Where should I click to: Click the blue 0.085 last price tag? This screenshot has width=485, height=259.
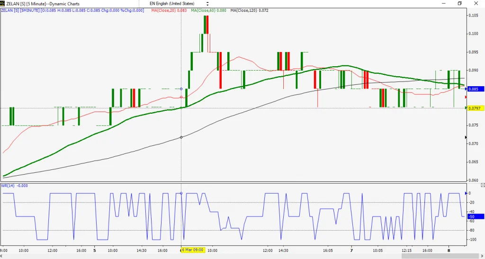click(476, 89)
